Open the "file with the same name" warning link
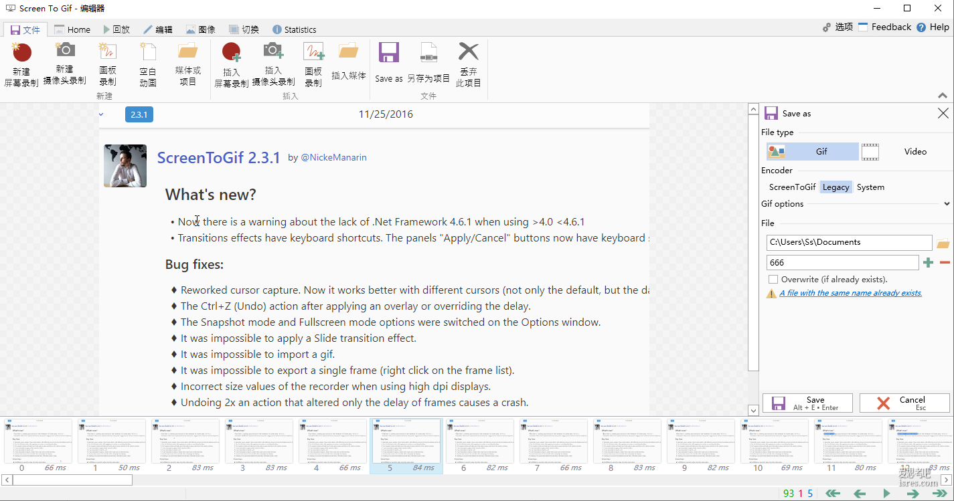The height and width of the screenshot is (501, 954). 851,293
